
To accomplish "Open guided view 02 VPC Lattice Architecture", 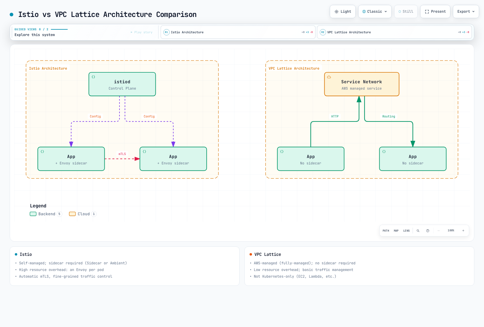I will pos(394,32).
